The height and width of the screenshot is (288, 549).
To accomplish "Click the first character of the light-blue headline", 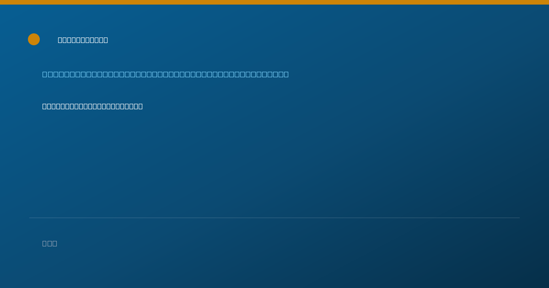I will (x=45, y=74).
